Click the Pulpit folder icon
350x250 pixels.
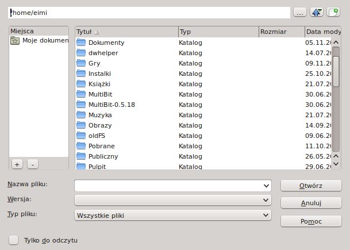(81, 166)
